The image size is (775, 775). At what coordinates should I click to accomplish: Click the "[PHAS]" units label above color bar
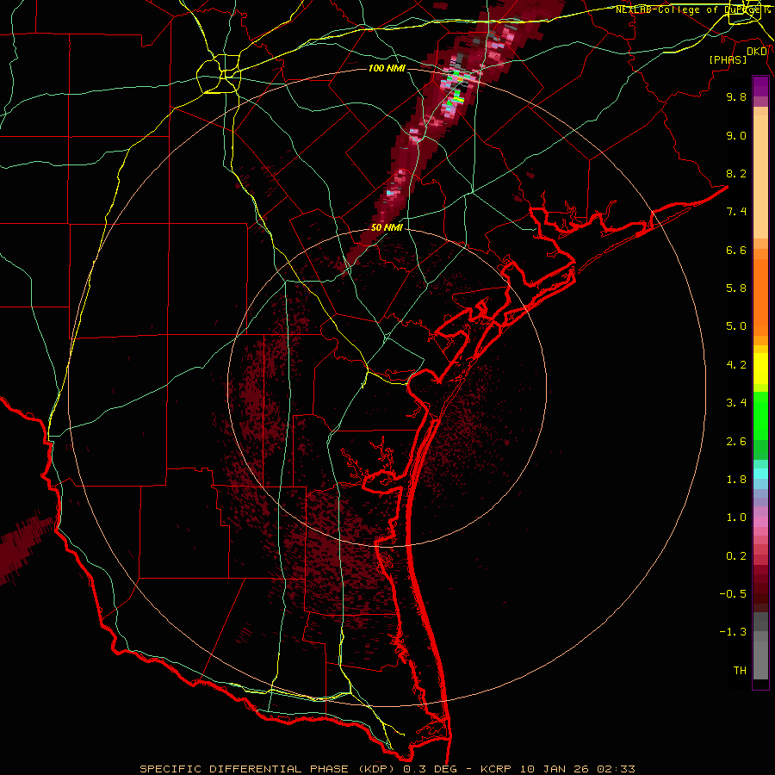point(728,60)
